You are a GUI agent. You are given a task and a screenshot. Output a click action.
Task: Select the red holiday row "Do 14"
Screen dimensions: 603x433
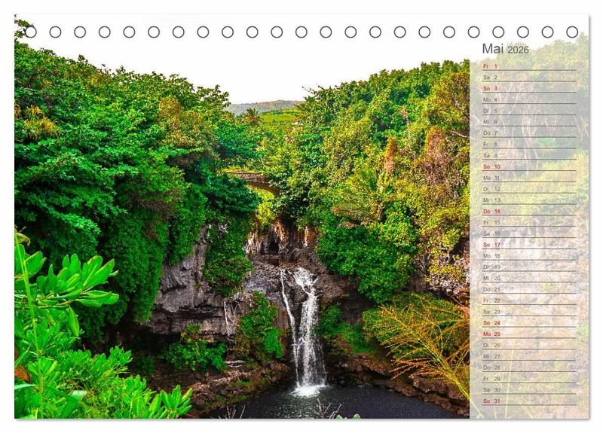[529, 212]
